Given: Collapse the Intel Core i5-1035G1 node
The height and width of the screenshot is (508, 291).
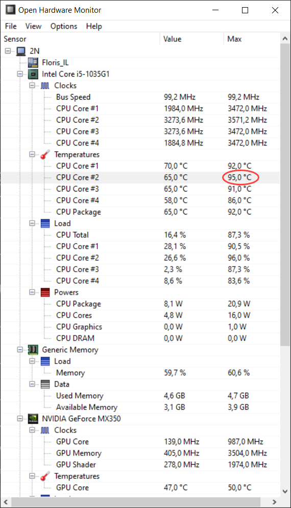Looking at the screenshot, I should click(x=20, y=74).
